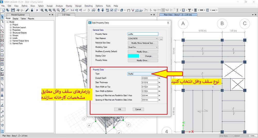Click the Move Down in List arrow icon

[x=103, y=10]
